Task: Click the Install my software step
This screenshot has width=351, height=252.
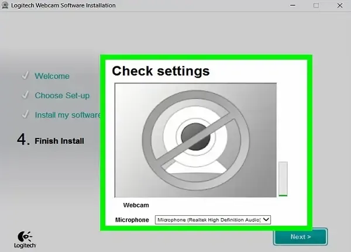Action: (x=68, y=115)
